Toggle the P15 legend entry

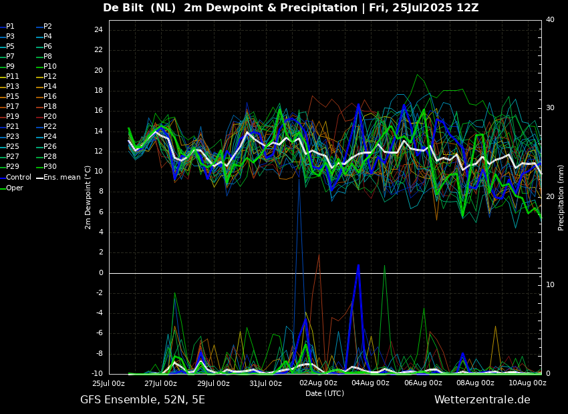click(x=13, y=97)
